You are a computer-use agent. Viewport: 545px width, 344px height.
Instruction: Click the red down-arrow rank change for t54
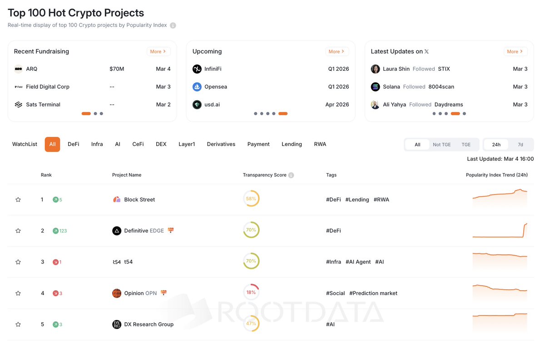coord(57,262)
